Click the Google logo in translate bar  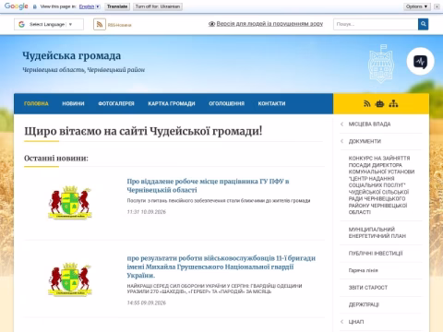click(17, 6)
